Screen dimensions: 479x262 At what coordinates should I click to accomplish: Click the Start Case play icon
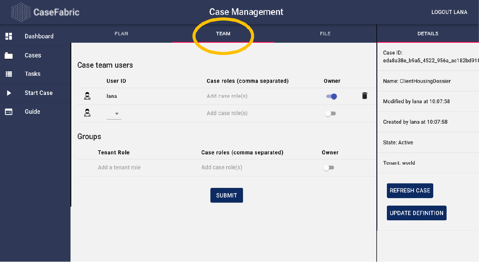[x=9, y=93]
